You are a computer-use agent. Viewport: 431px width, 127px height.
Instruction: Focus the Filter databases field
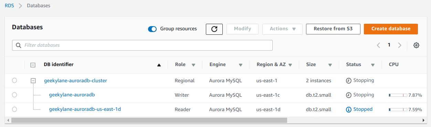point(142,45)
